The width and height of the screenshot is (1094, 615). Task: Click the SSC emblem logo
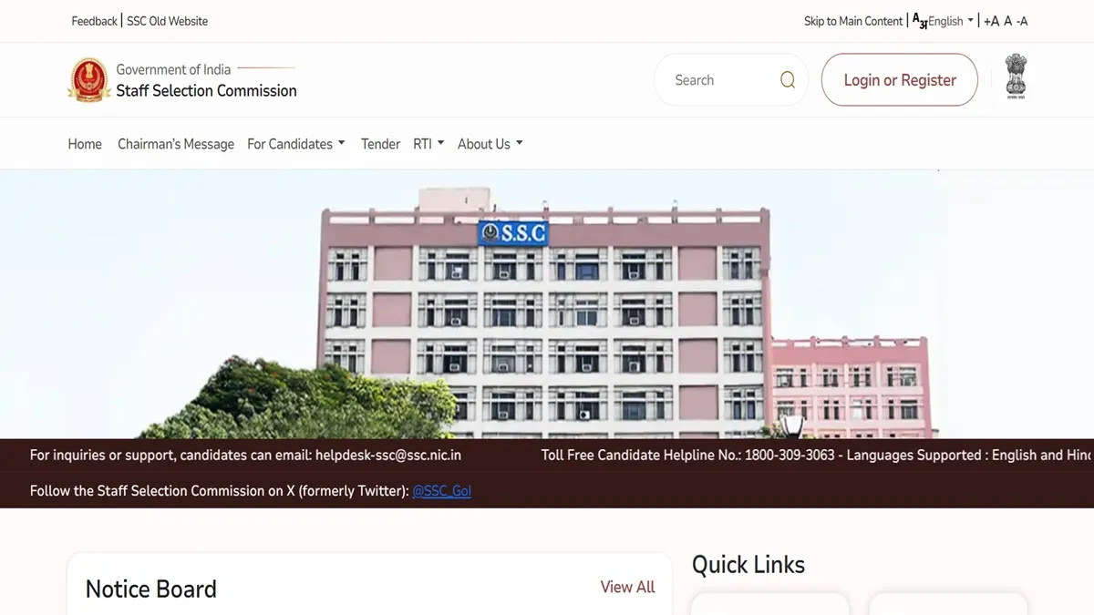coord(89,80)
